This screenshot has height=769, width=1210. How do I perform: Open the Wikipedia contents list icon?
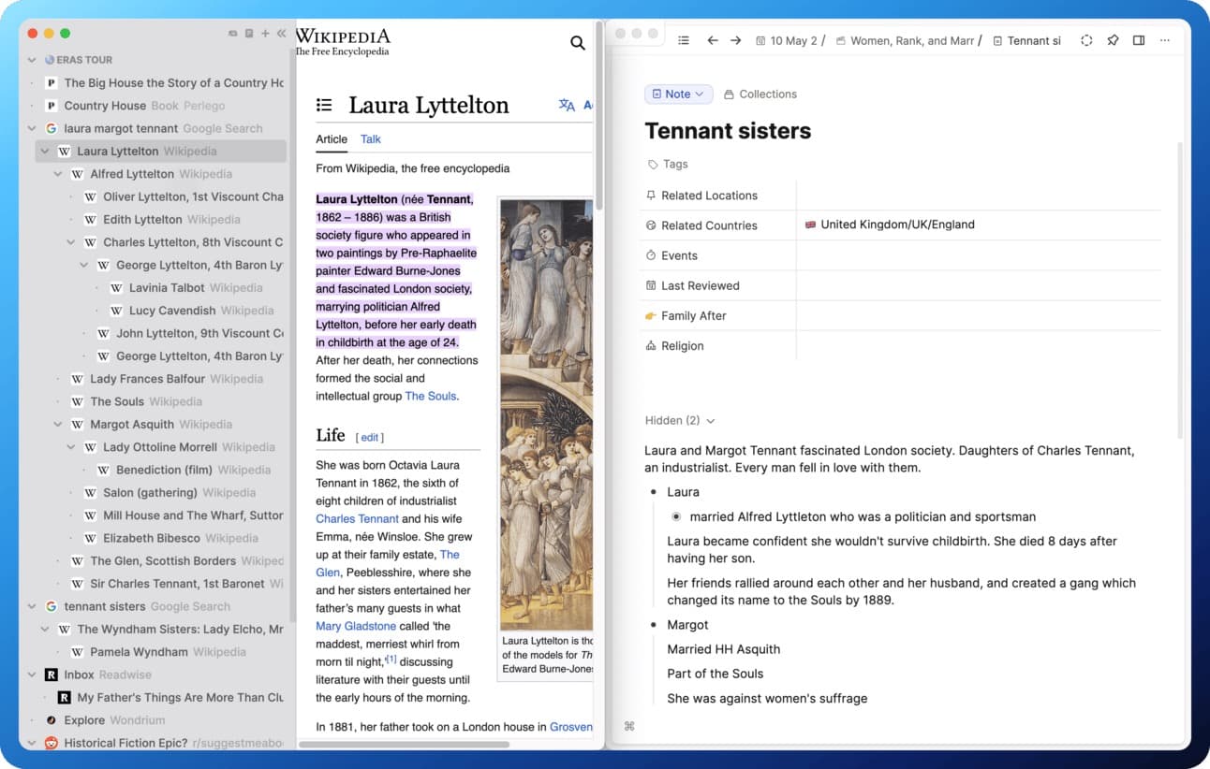pos(324,106)
